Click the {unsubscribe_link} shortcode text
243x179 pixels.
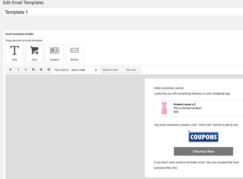coord(166,168)
